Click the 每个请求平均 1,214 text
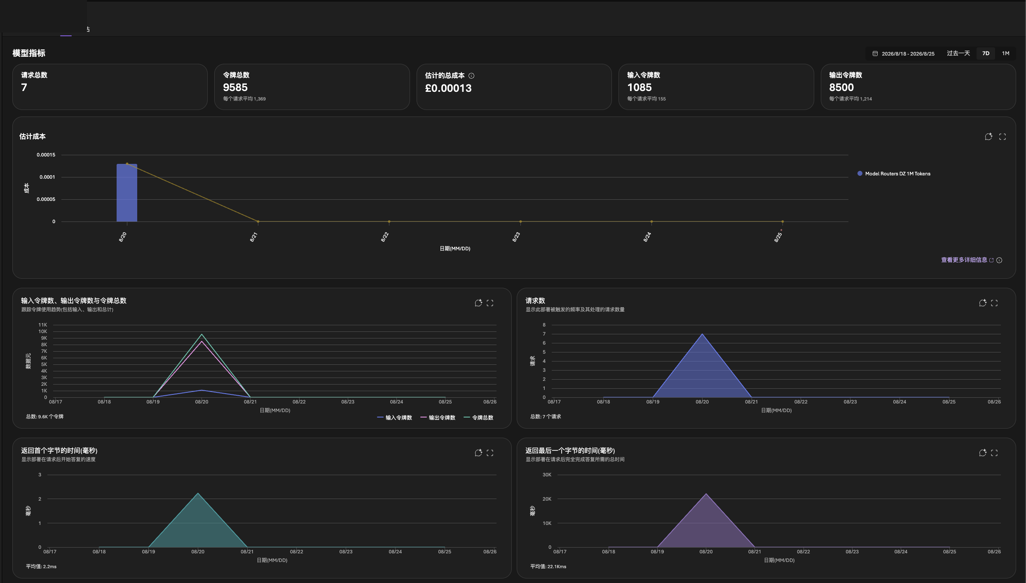 point(850,99)
